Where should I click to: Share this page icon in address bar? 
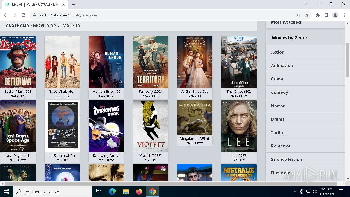298,15
